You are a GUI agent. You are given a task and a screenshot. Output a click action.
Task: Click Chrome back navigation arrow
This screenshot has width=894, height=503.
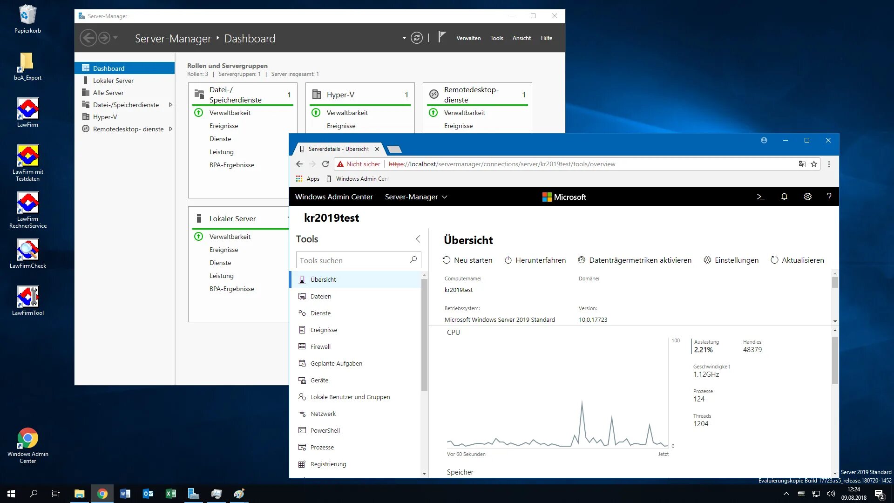(x=299, y=164)
